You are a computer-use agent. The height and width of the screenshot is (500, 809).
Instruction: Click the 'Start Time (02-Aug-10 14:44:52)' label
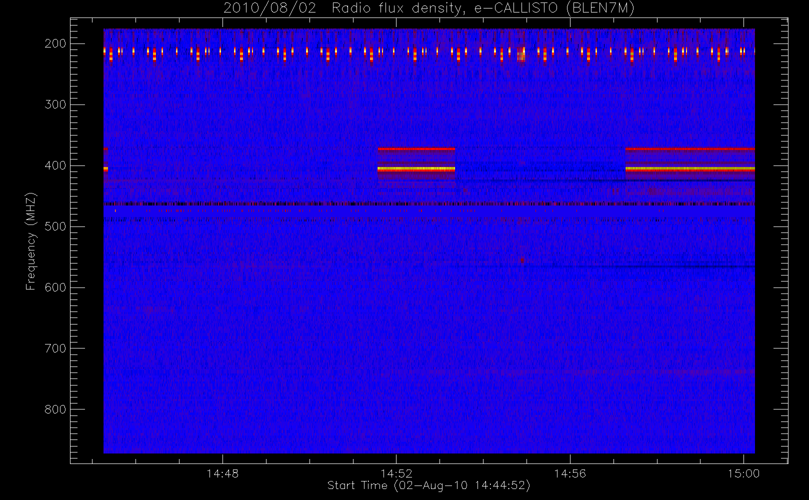(428, 485)
